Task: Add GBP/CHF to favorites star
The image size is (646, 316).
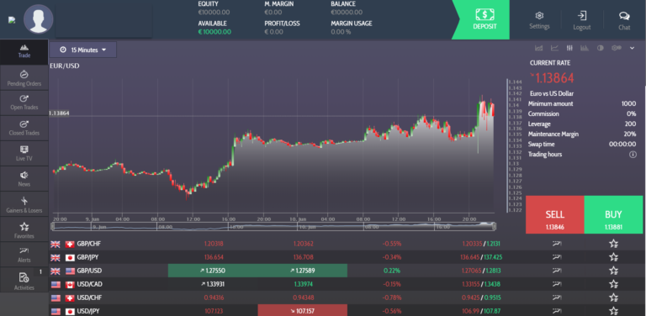Action: point(613,244)
